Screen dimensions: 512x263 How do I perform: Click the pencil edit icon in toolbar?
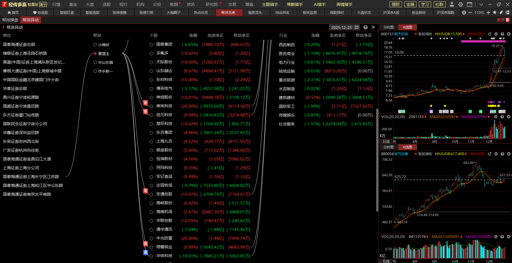(x=501, y=13)
